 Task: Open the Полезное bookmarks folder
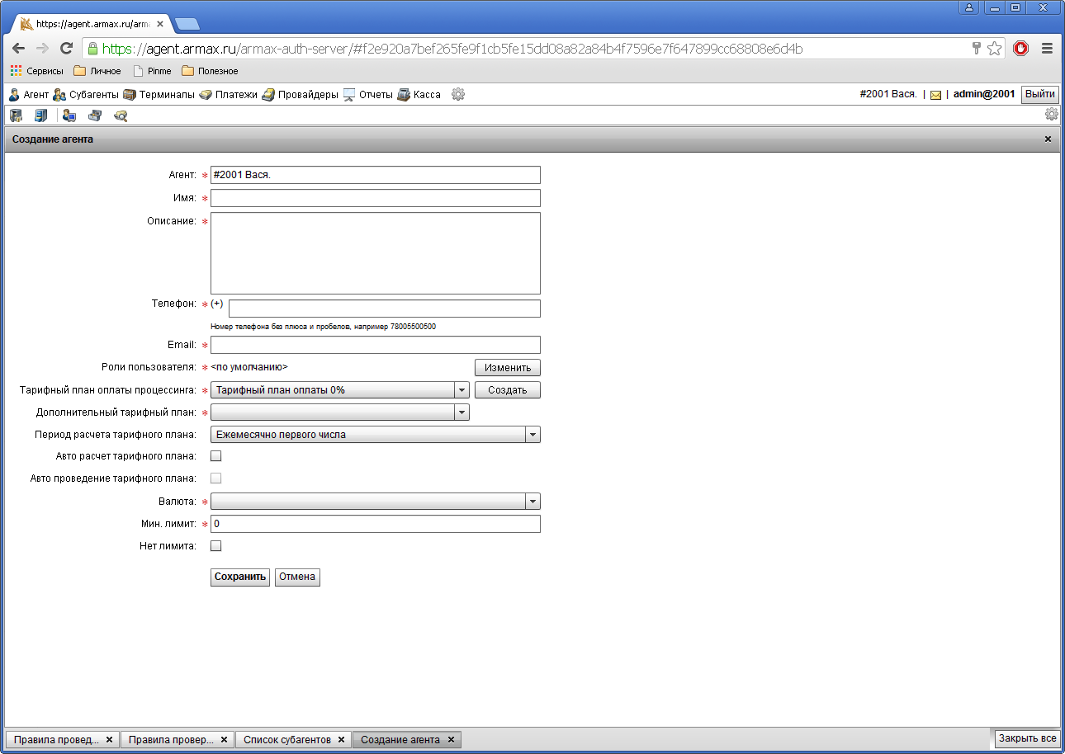(x=210, y=71)
